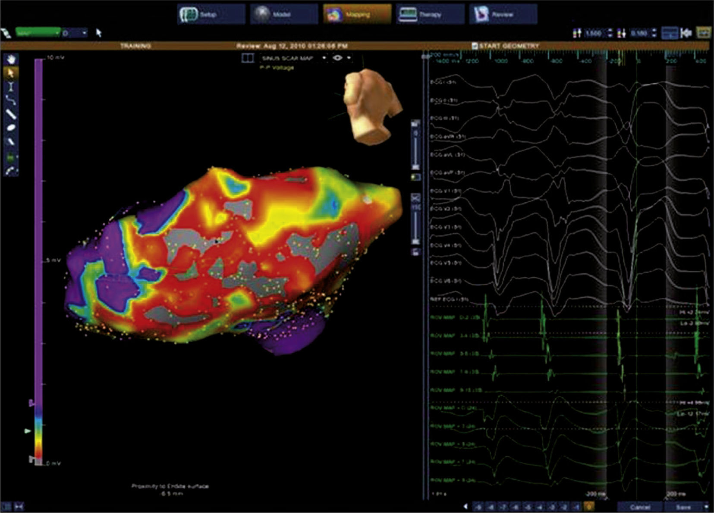This screenshot has height=513, width=714.
Task: Toggle the waveform display layout button
Action: pos(669,33)
